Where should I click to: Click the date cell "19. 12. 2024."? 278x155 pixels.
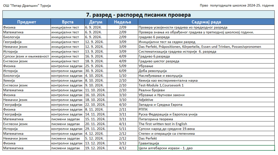click(x=96, y=148)
